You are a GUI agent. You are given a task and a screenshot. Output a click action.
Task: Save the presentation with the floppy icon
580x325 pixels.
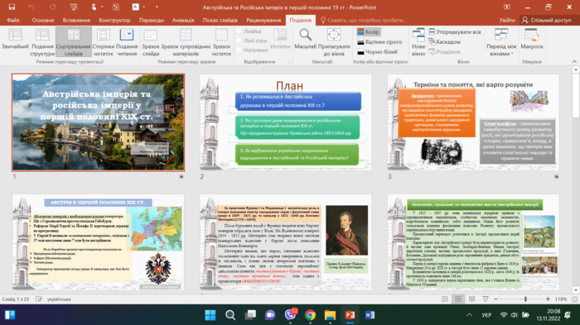click(12, 7)
